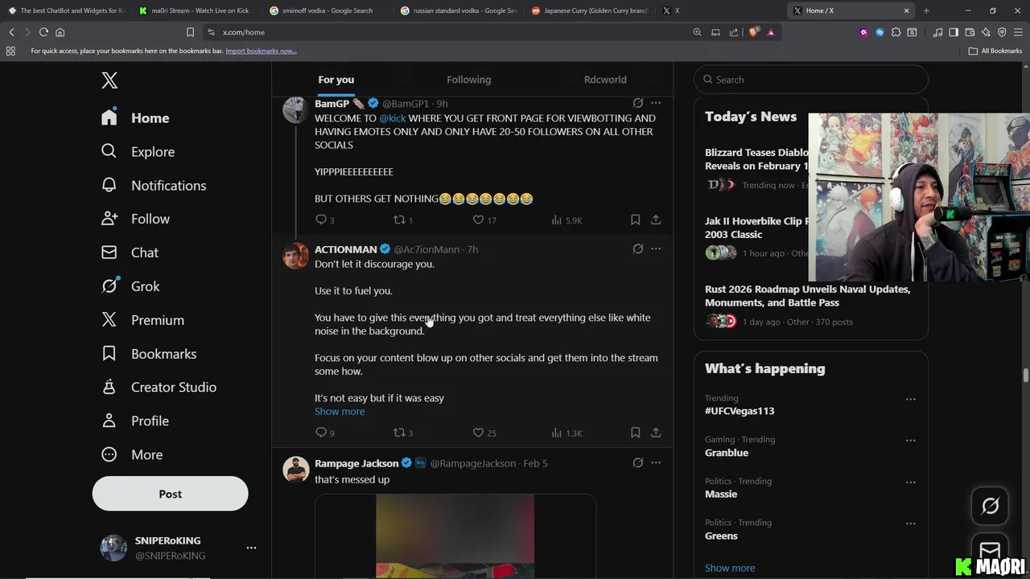Switch to the For you tab
This screenshot has height=579, width=1030.
(336, 80)
